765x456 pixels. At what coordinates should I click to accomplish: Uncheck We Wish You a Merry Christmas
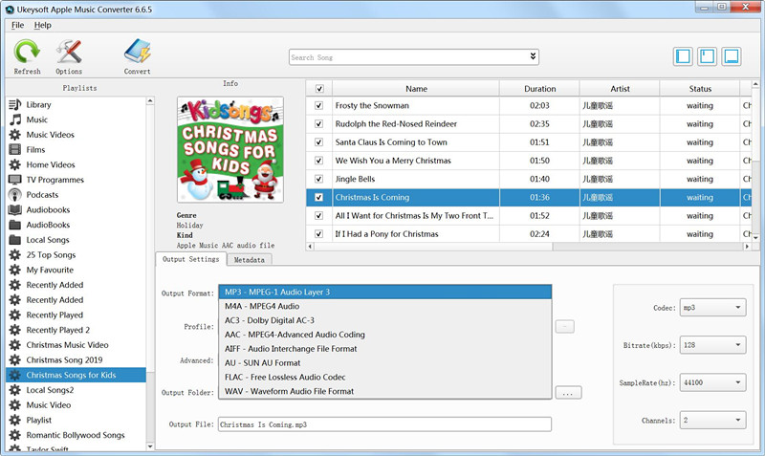click(x=318, y=161)
